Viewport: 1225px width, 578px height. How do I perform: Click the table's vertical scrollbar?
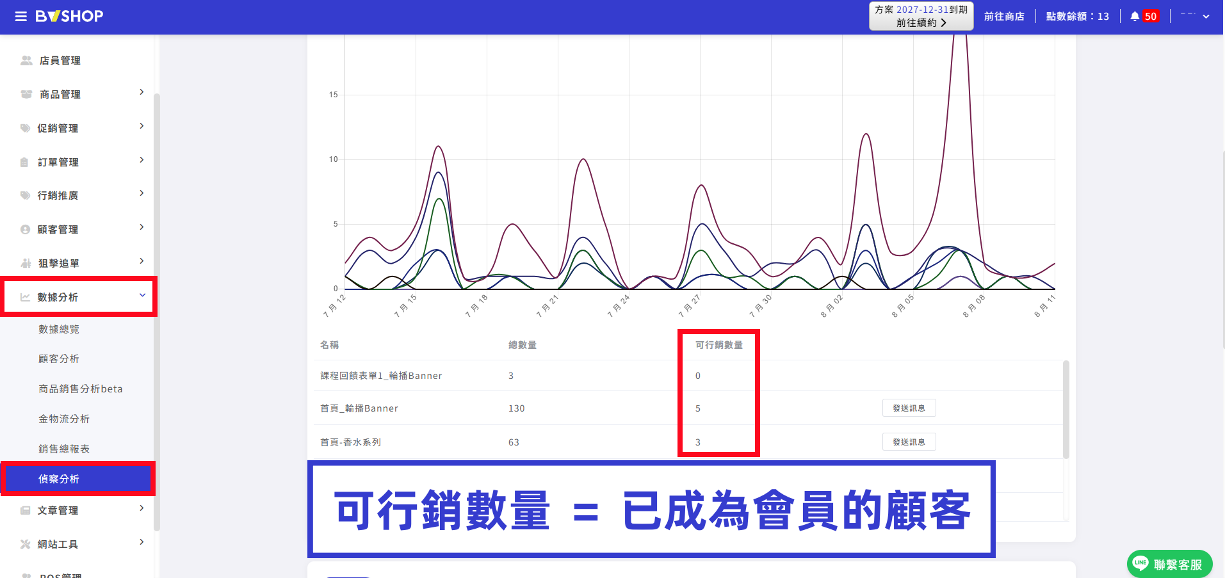pos(1066,410)
